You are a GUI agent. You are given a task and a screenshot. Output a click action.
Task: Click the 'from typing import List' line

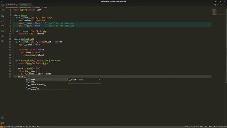tap(28, 10)
